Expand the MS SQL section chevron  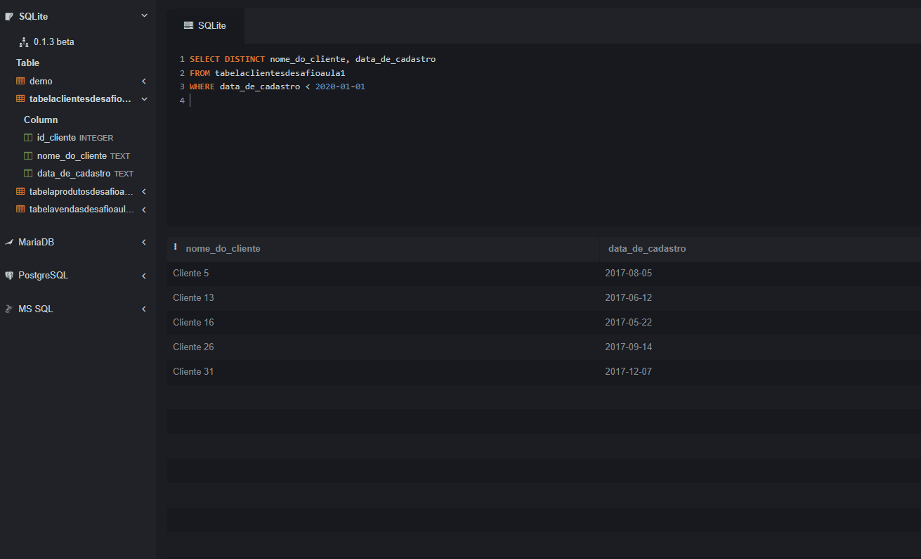coord(144,309)
